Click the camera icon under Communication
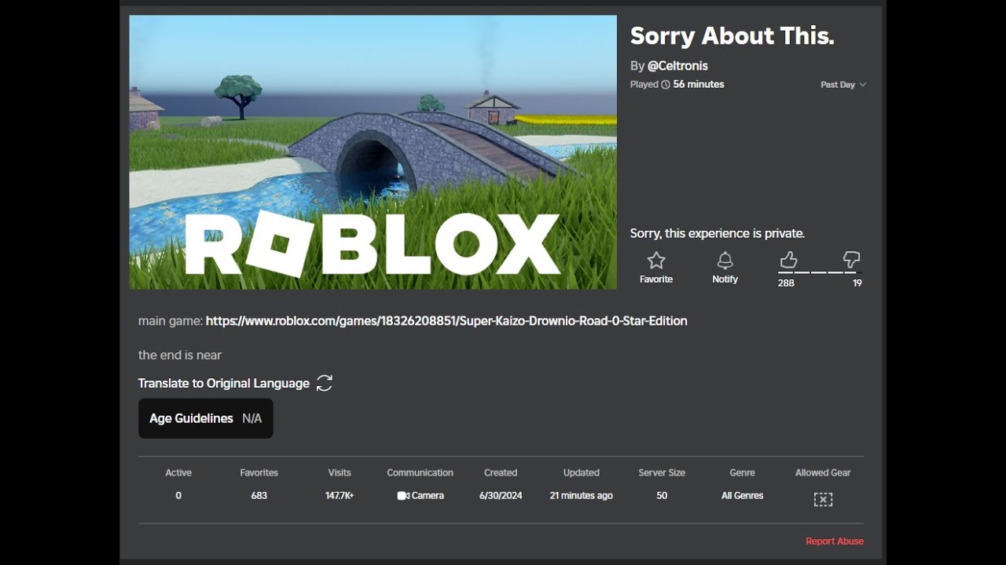 coord(402,496)
